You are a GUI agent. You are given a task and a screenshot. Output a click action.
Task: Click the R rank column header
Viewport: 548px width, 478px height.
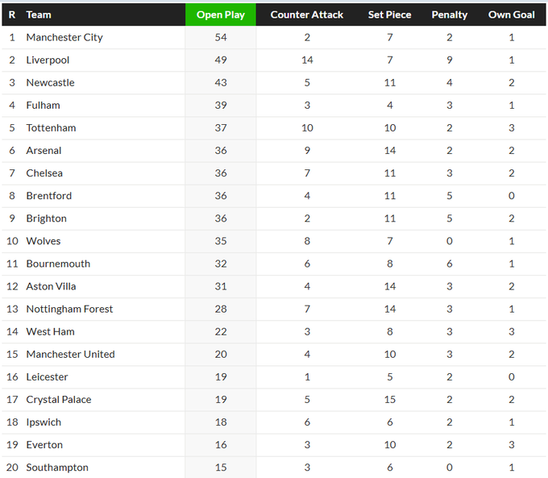[12, 15]
